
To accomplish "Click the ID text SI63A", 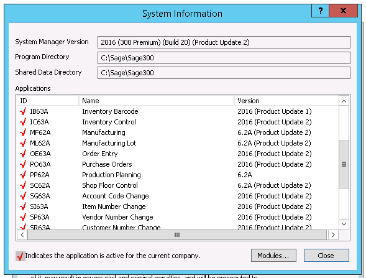I will tap(39, 206).
